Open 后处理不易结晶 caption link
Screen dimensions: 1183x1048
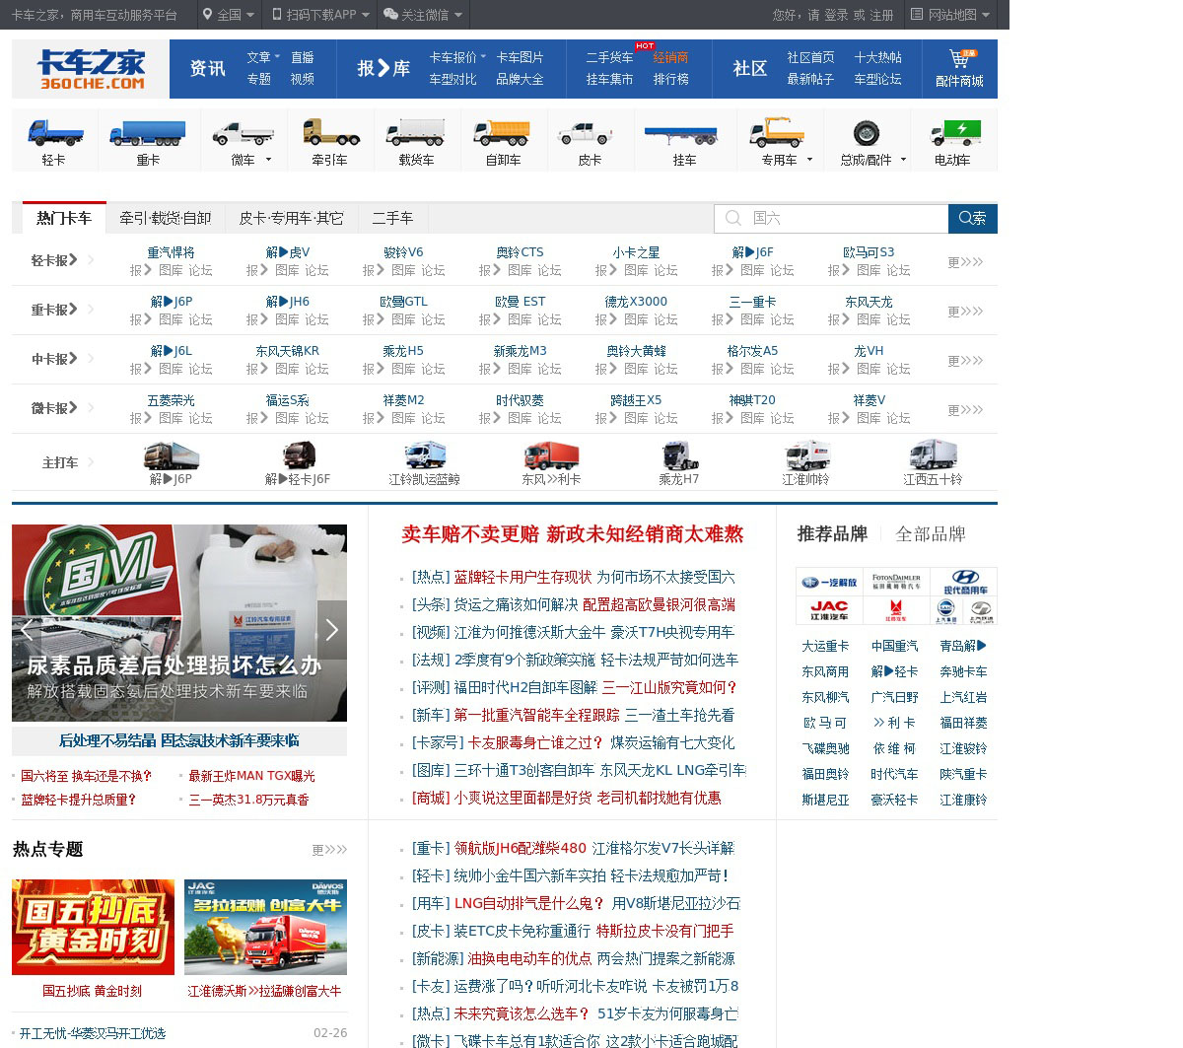pyautogui.click(x=179, y=740)
